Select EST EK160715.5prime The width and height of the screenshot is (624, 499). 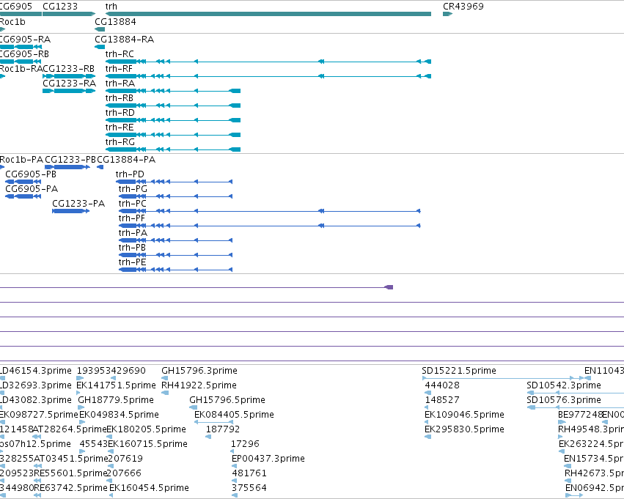tap(147, 444)
